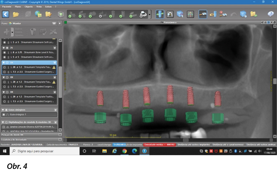Click Distância até outros implantes status

[194, 145]
